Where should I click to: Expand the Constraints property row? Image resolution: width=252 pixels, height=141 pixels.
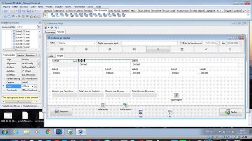4,90
